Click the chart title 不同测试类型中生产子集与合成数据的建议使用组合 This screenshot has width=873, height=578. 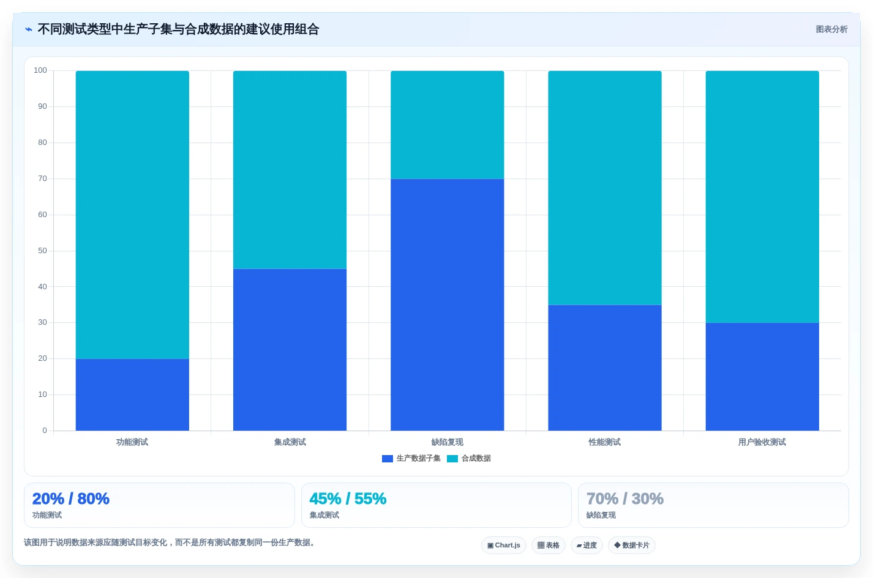(178, 29)
